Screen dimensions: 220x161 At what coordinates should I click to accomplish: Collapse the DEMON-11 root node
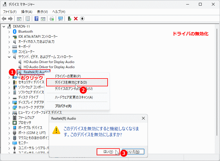coord(4,26)
